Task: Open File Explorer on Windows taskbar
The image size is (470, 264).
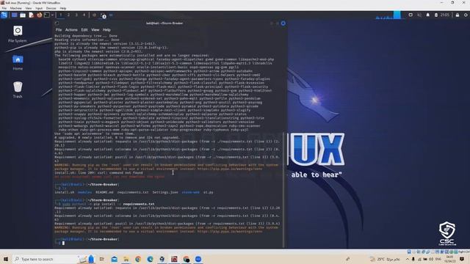Action: point(126,259)
